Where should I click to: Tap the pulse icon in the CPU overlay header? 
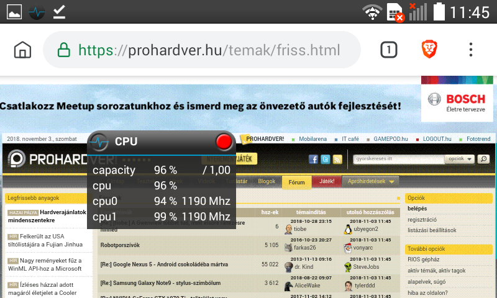(x=99, y=142)
